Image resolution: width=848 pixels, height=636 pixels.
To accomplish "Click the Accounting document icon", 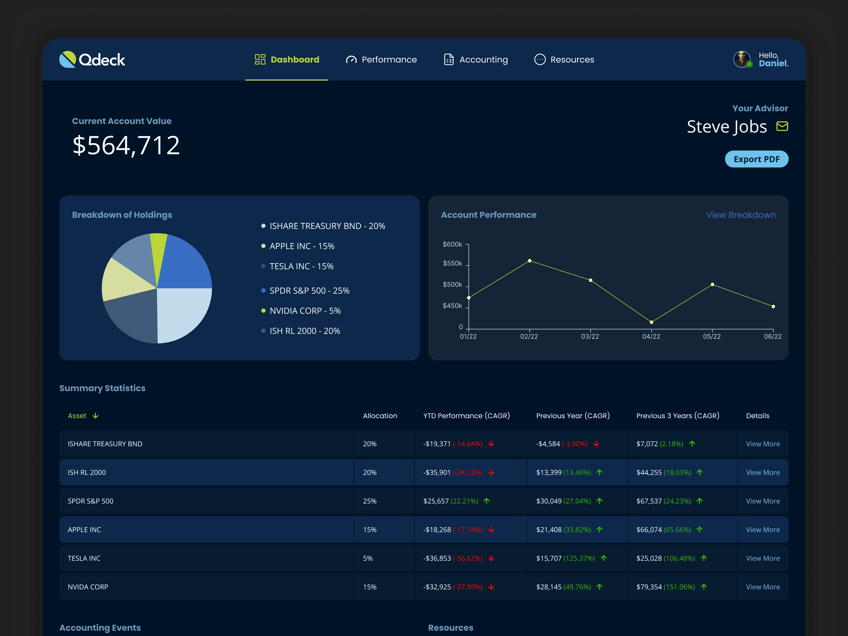I will click(x=449, y=59).
